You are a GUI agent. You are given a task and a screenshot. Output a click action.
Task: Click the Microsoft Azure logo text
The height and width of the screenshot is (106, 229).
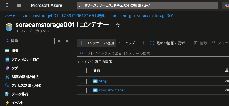(46, 5)
